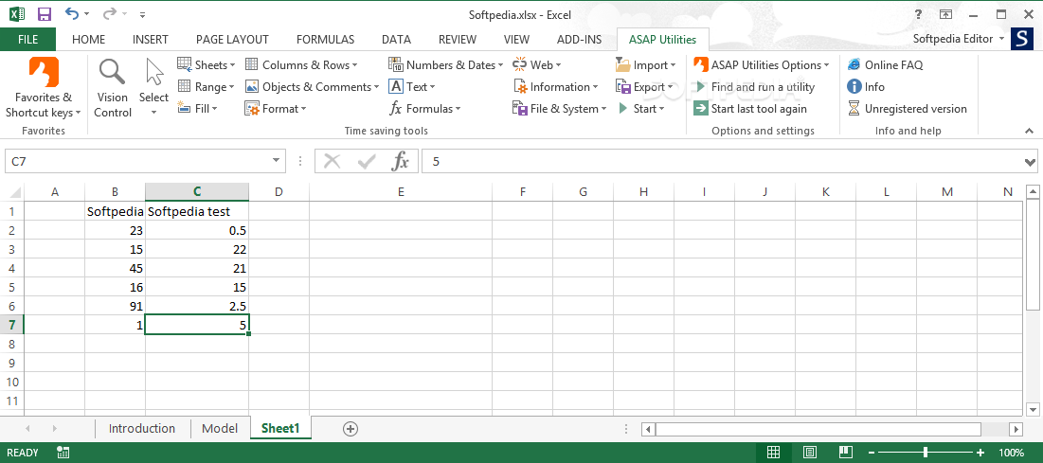Switch to the INSERT ribbon tab
This screenshot has height=463, width=1043.
[151, 39]
